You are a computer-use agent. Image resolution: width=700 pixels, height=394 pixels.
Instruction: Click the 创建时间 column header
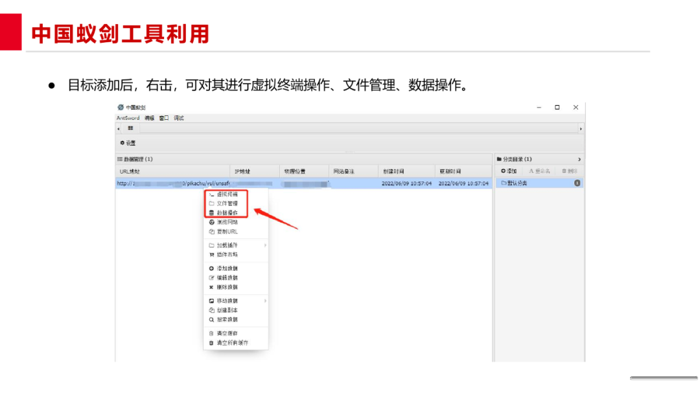pos(406,171)
